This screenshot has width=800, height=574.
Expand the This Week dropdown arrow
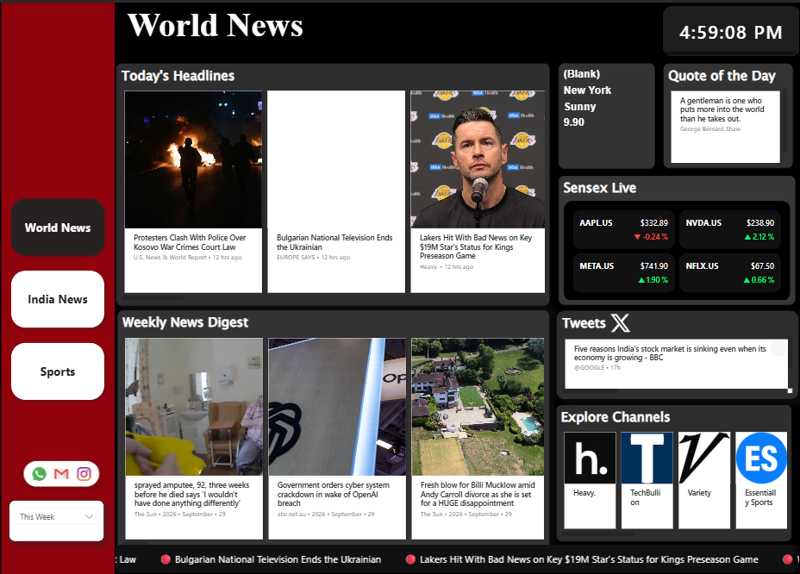(90, 517)
